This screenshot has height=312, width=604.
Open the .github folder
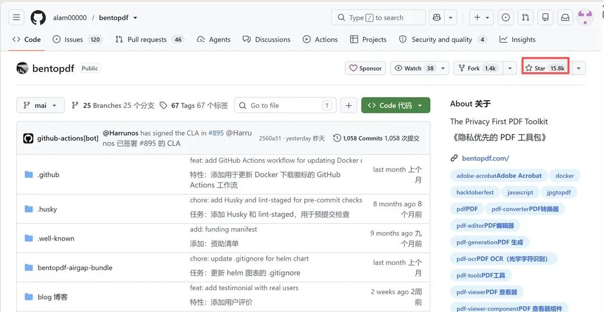click(49, 174)
